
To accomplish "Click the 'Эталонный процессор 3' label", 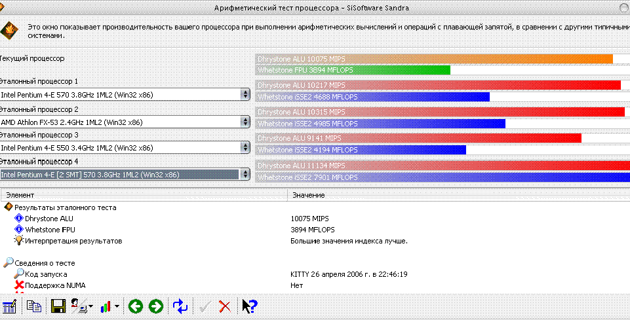I will [39, 135].
